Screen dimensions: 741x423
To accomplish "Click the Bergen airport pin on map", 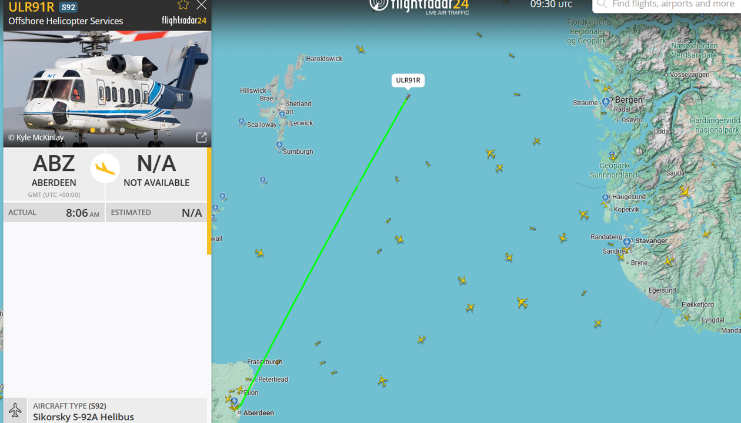I will (606, 103).
